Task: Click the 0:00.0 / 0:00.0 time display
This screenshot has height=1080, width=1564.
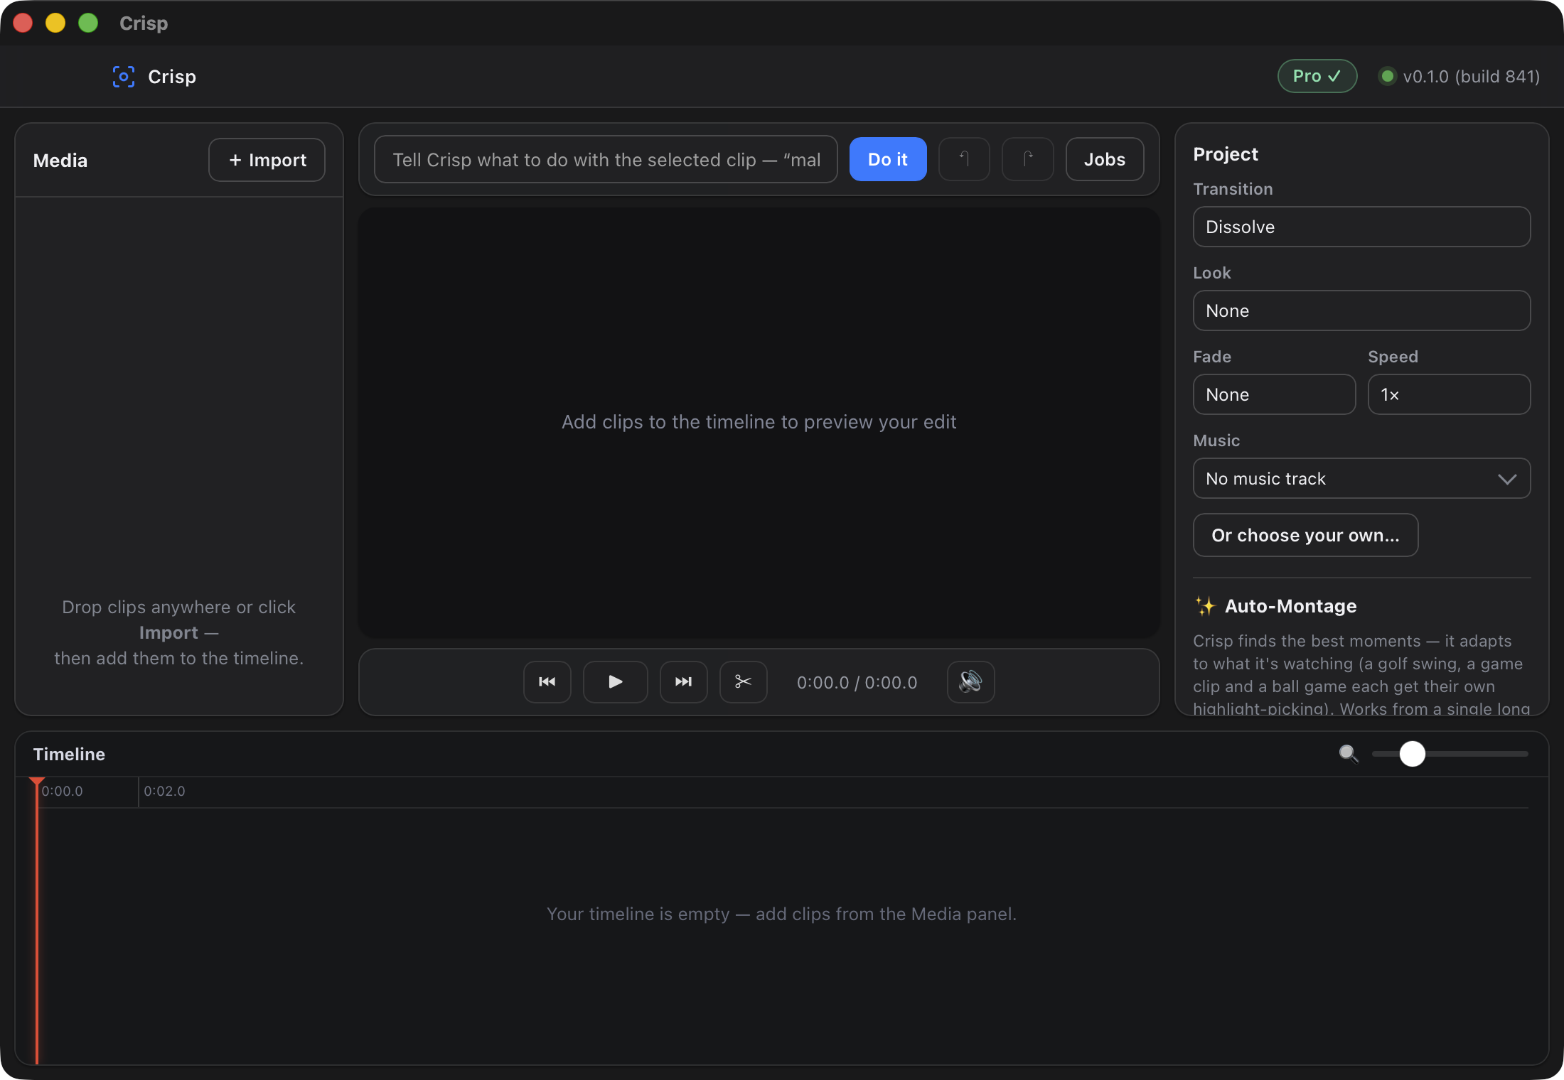Action: [x=857, y=683]
